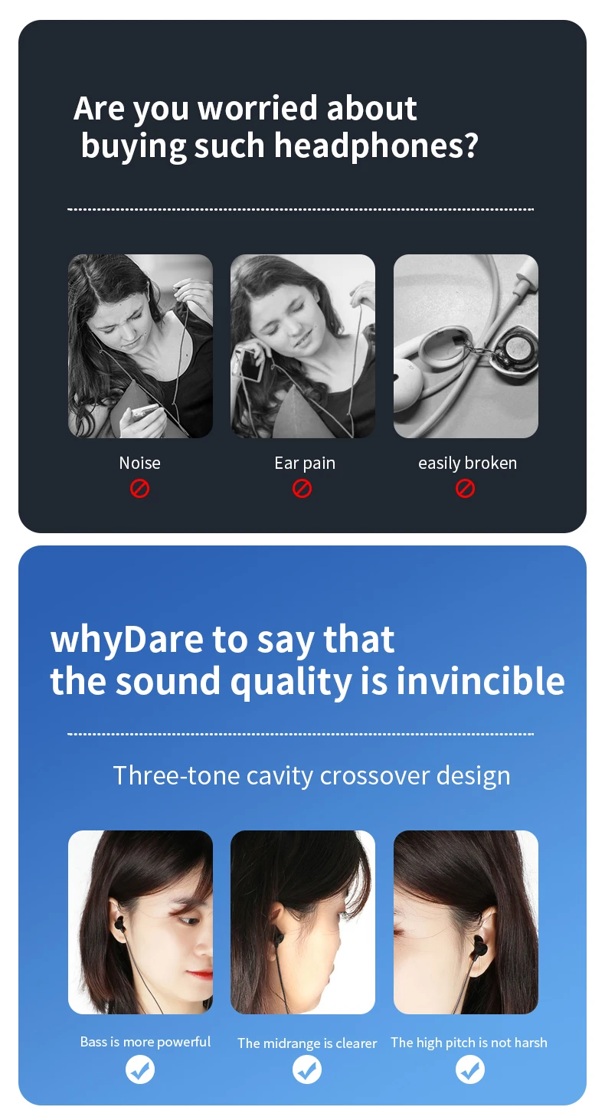Click the 'Ear pain' label
This screenshot has width=605, height=1120.
[x=305, y=463]
